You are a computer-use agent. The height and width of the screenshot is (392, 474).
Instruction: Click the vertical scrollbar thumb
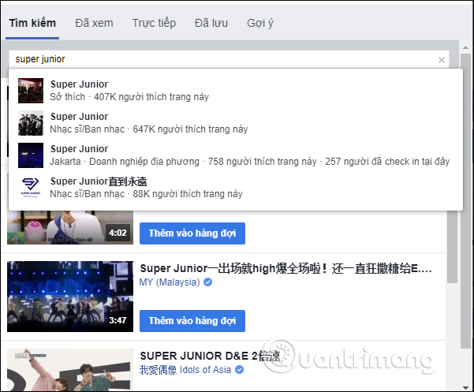465,201
